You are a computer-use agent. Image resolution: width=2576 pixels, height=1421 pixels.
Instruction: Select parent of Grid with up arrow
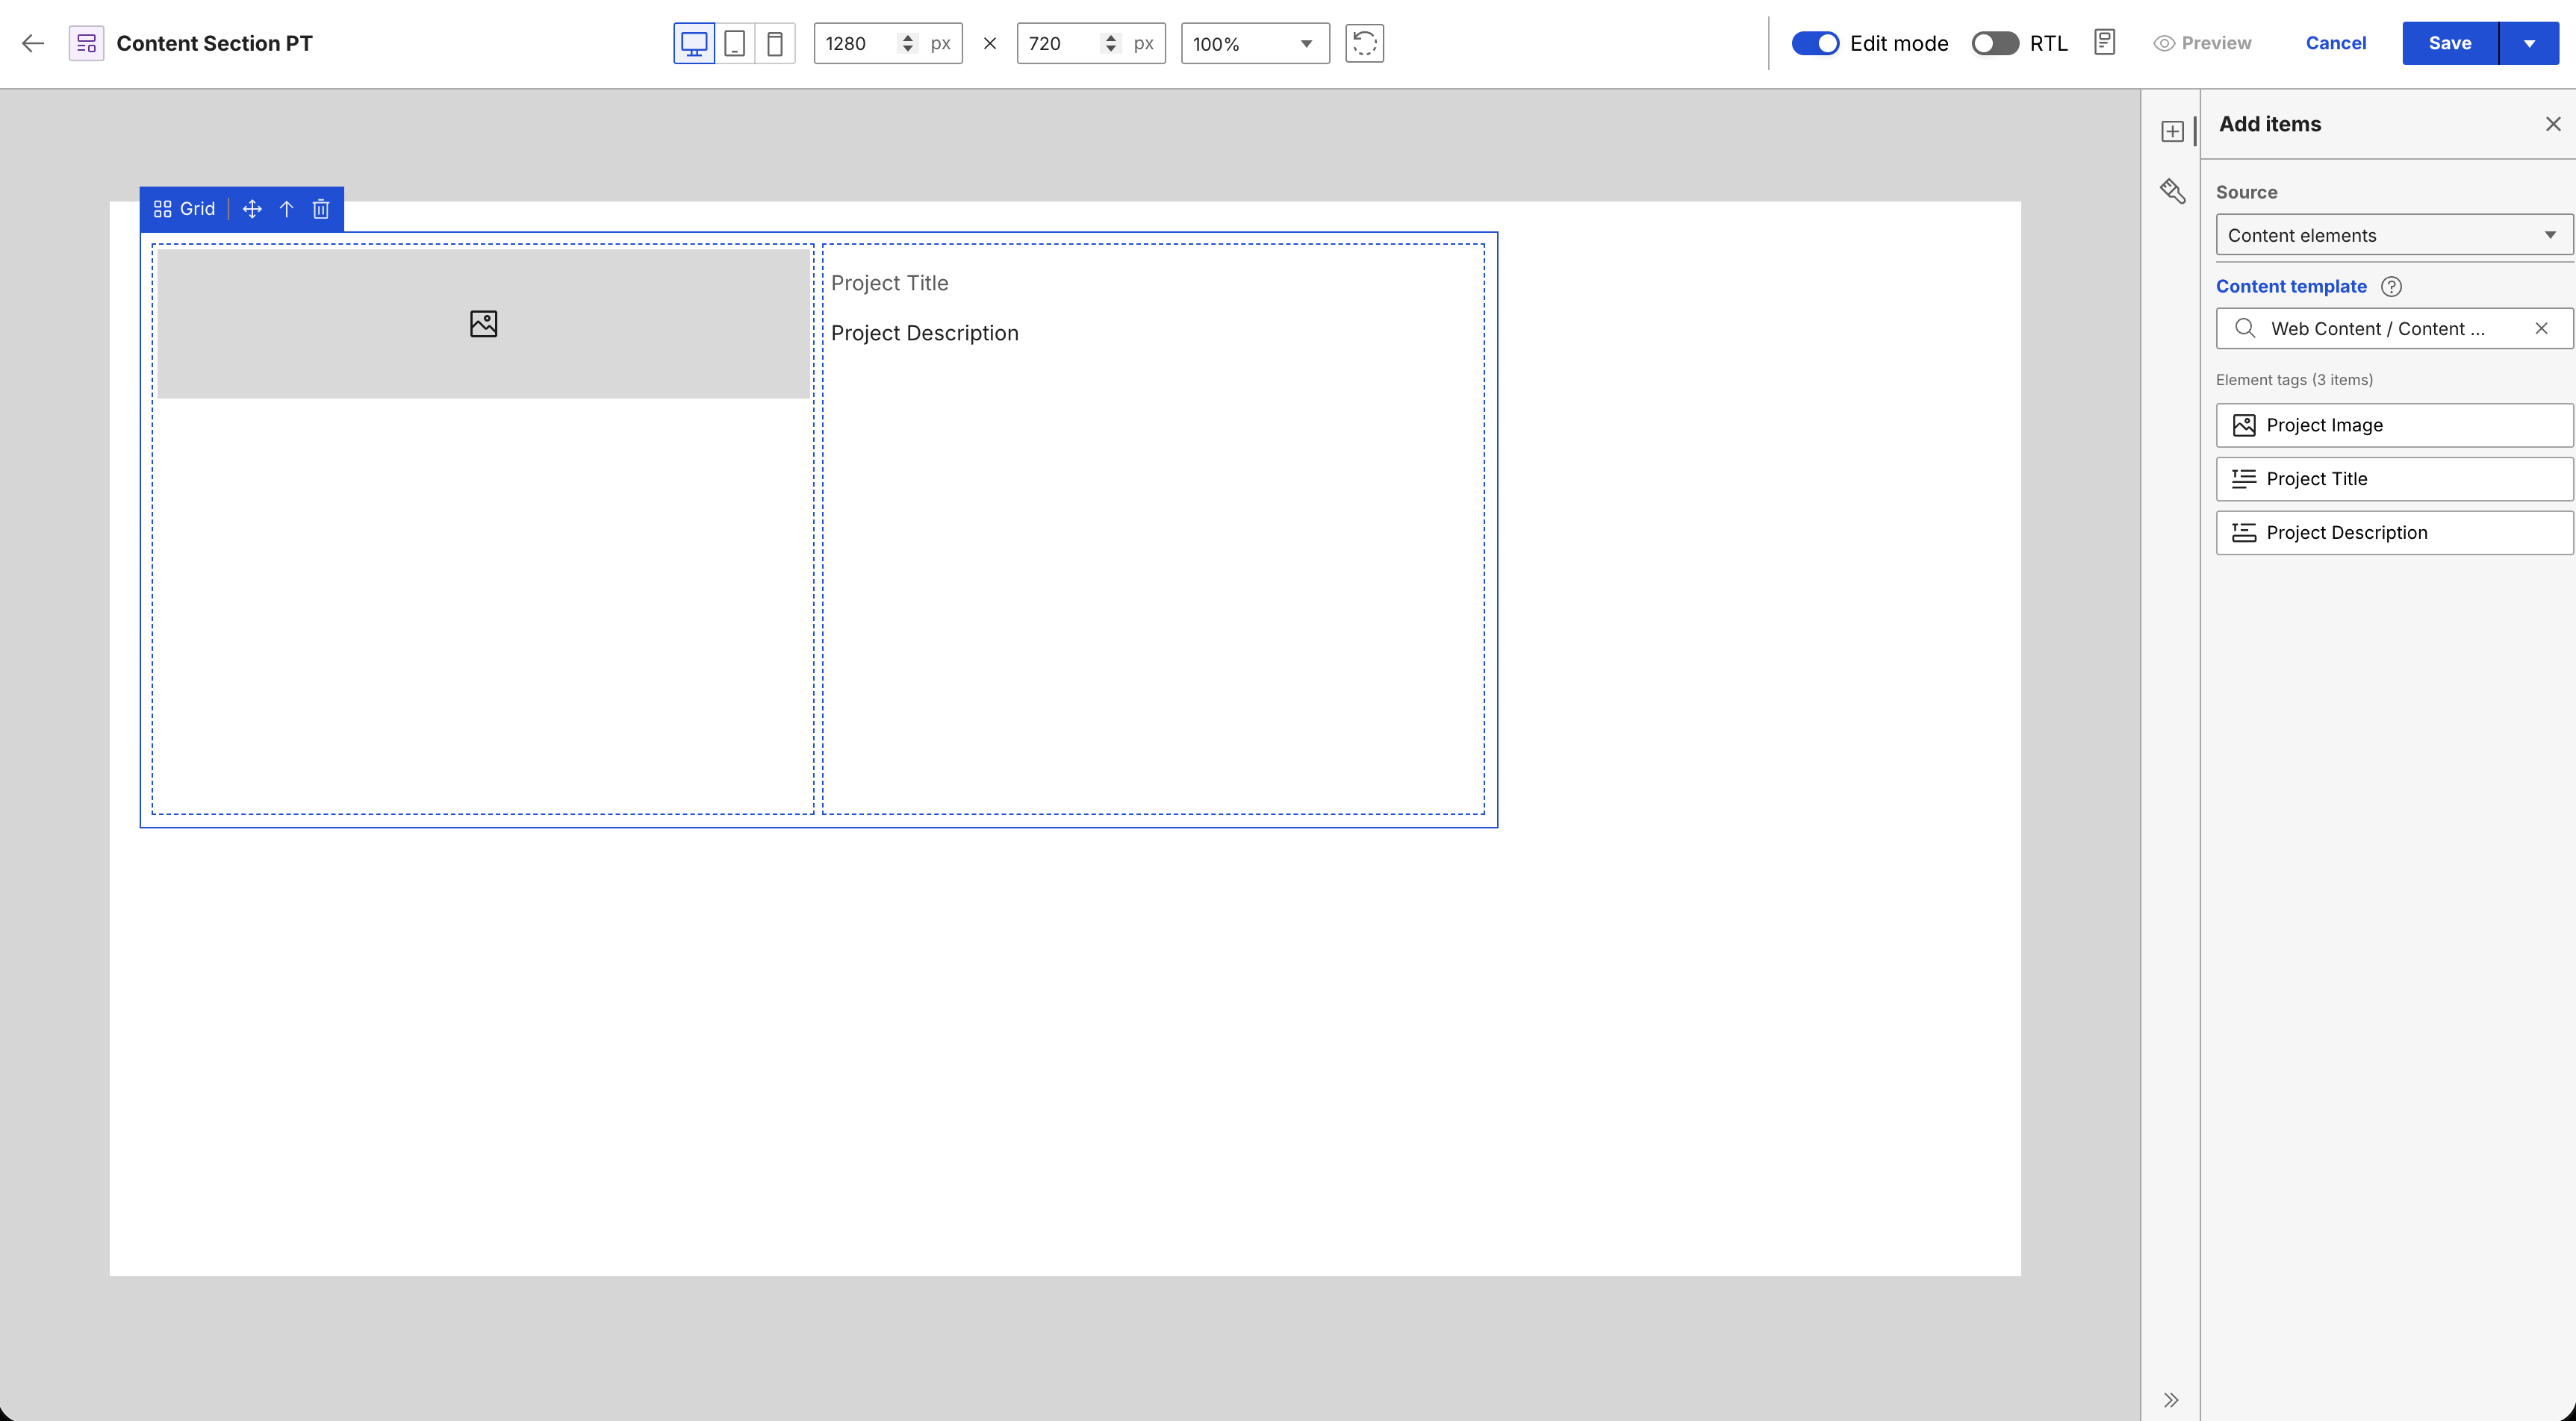[287, 209]
